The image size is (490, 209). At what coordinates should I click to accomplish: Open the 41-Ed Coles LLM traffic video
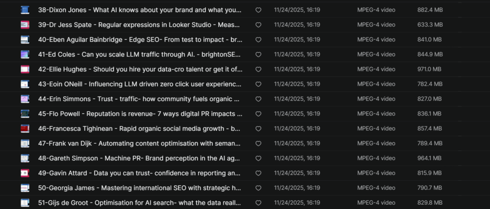[x=140, y=54]
